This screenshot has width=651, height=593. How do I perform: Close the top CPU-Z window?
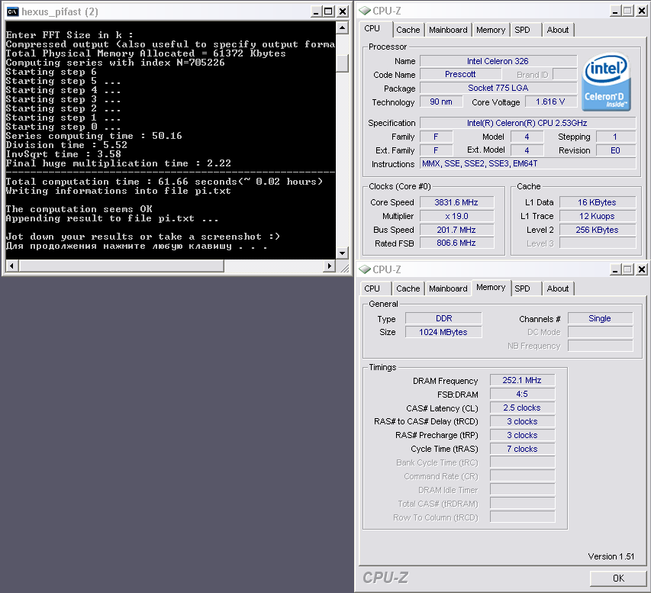[x=642, y=11]
